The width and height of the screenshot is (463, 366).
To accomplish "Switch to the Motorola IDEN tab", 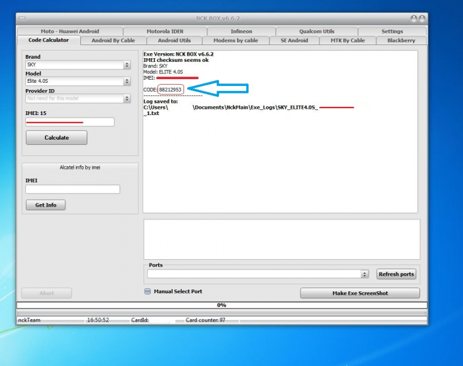I will (x=164, y=31).
